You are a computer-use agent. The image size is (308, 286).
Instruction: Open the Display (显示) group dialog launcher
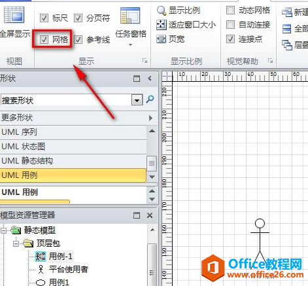(x=145, y=61)
